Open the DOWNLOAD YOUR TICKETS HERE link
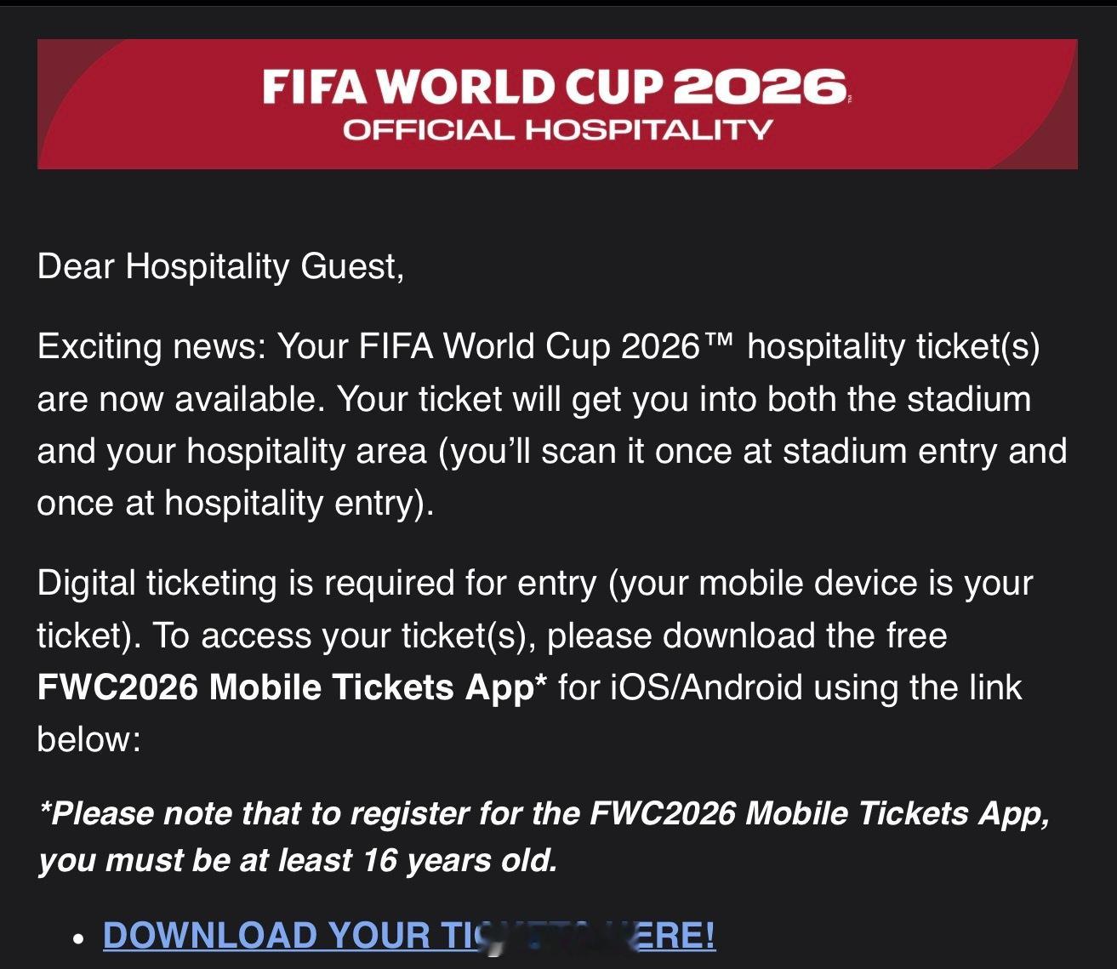The image size is (1117, 969). coord(409,936)
